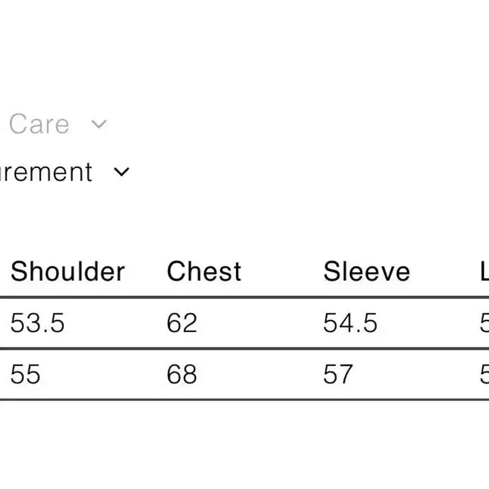Click the Measurement section heading text
489x489 pixels.
coord(46,172)
